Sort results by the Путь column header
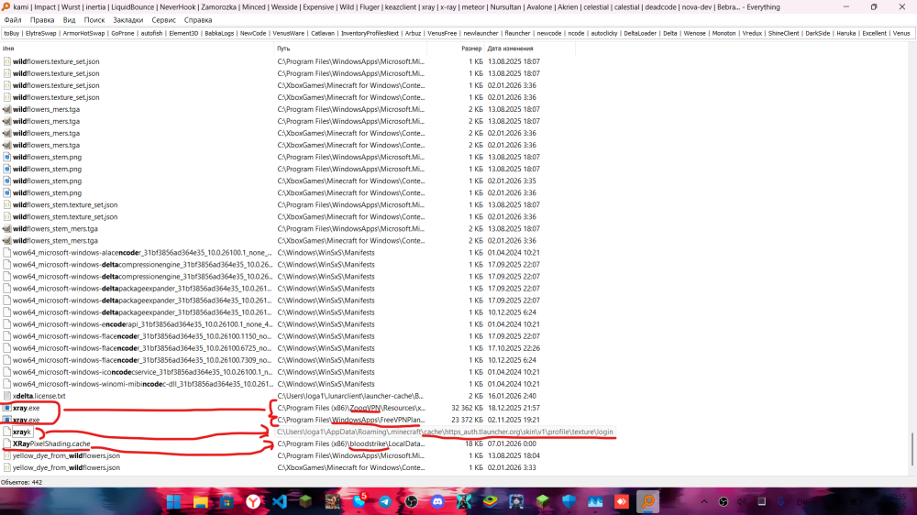Image resolution: width=917 pixels, height=515 pixels. coord(350,49)
